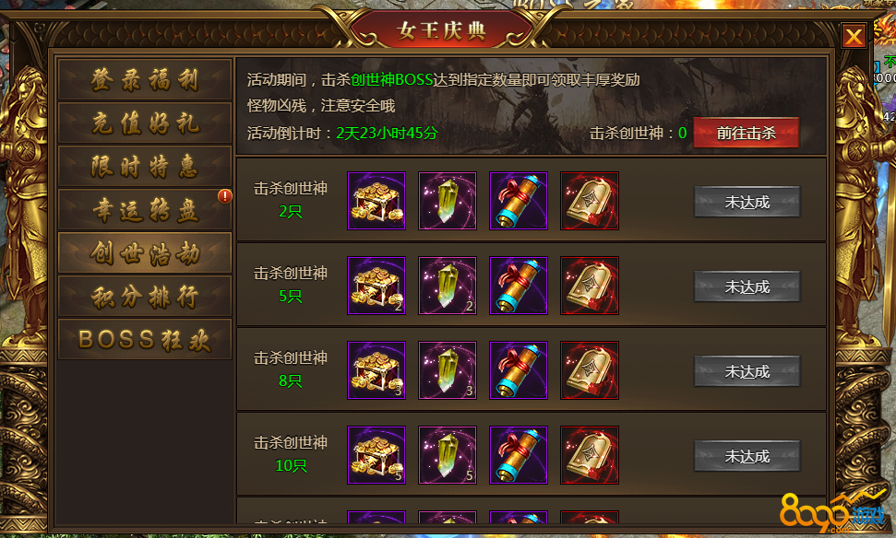Screen dimensions: 896x538
Task: Select yellow crystal icon in 5只 row
Action: tap(448, 286)
